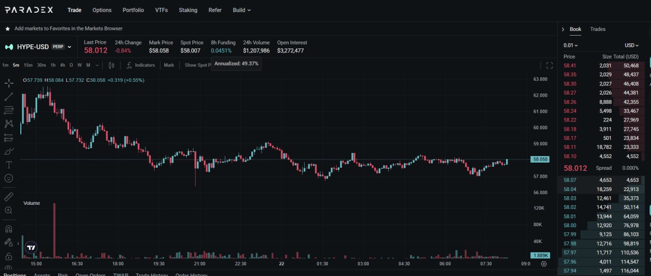This screenshot has width=651, height=276.
Task: Select the 15m timeframe
Action: 28,65
